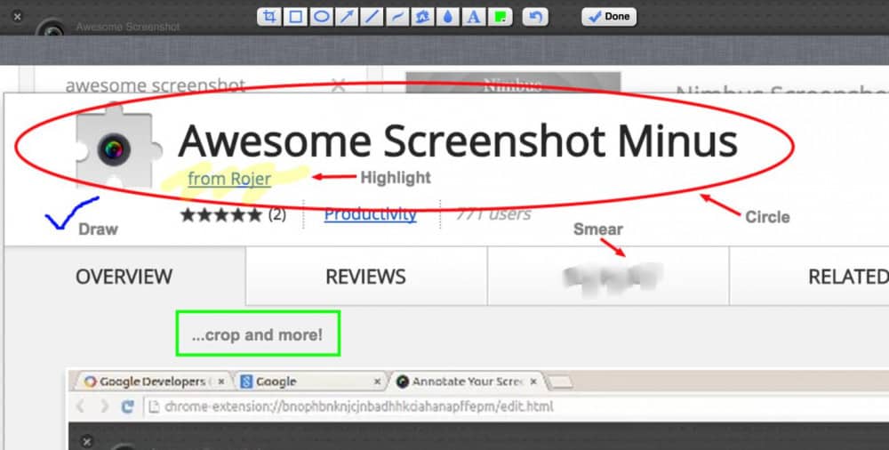Switch to the OVERVIEW tab
The height and width of the screenshot is (450, 889).
point(124,277)
